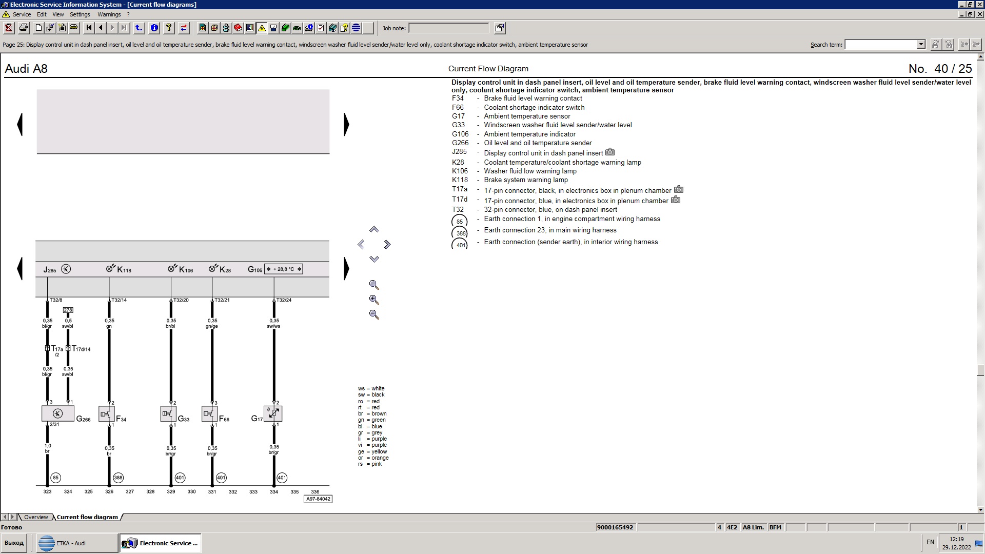Click the Выход taskbar button

[x=14, y=543]
